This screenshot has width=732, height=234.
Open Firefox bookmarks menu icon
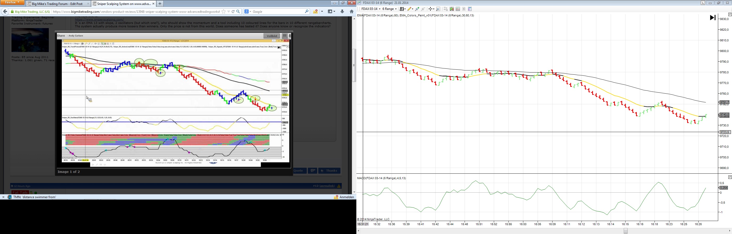(330, 12)
